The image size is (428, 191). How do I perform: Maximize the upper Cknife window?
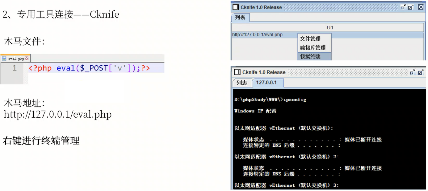[x=411, y=7]
